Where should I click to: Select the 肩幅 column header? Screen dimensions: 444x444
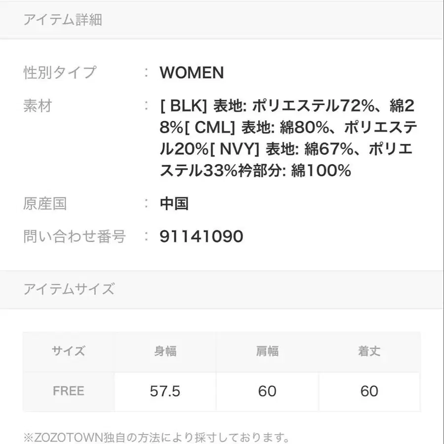pos(267,351)
